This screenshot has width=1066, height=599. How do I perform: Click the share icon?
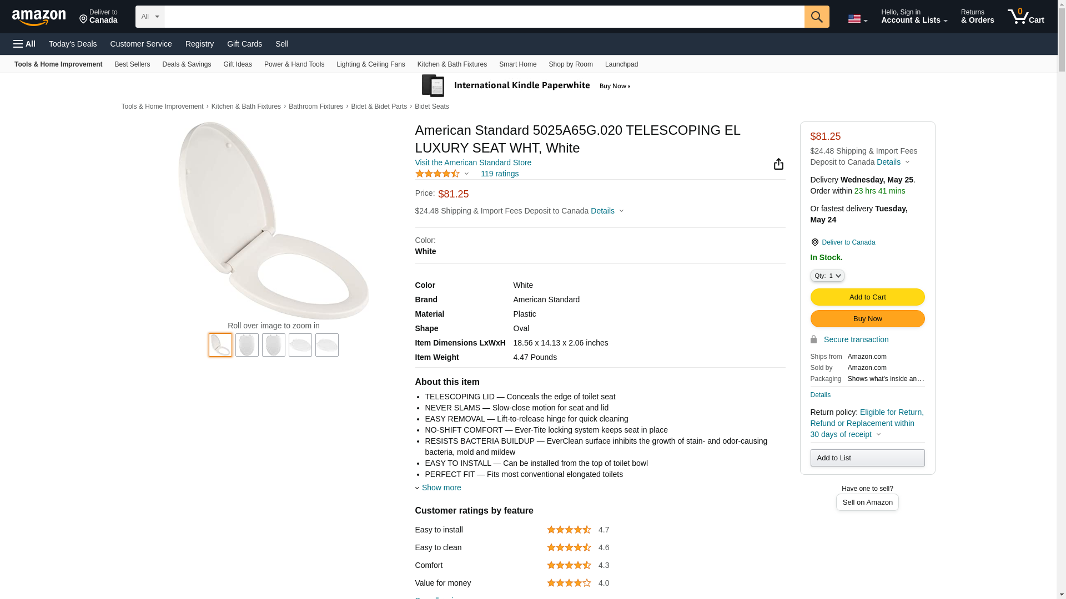[778, 164]
